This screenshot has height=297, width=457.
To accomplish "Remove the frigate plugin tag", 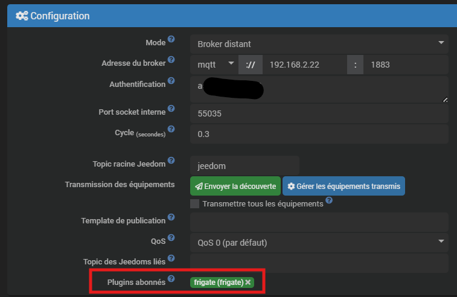I will point(248,282).
